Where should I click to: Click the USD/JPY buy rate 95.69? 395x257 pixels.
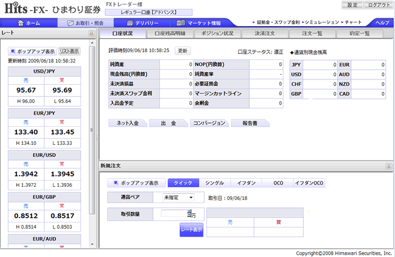click(62, 90)
